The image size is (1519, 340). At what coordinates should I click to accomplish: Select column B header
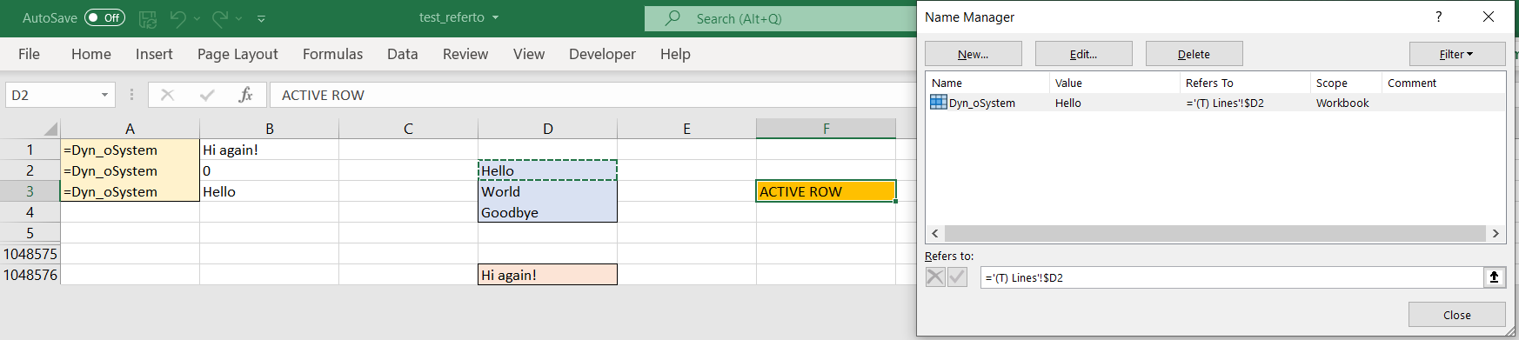269,129
